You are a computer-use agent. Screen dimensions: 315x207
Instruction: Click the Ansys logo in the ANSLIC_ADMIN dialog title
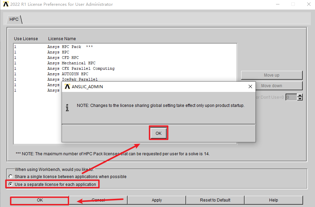(x=67, y=86)
